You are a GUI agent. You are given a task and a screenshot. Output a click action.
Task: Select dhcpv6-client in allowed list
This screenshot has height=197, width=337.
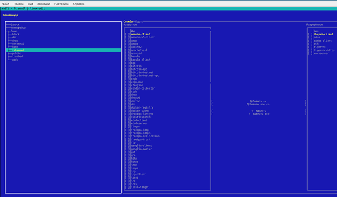(323, 34)
